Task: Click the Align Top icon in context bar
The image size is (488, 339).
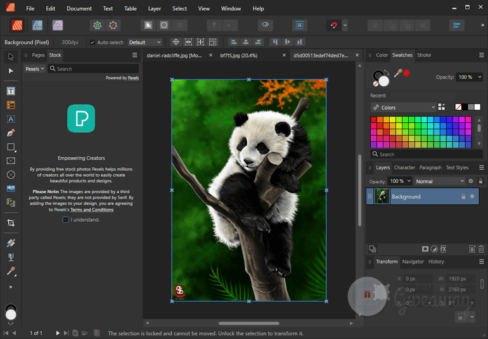Action: click(x=275, y=42)
